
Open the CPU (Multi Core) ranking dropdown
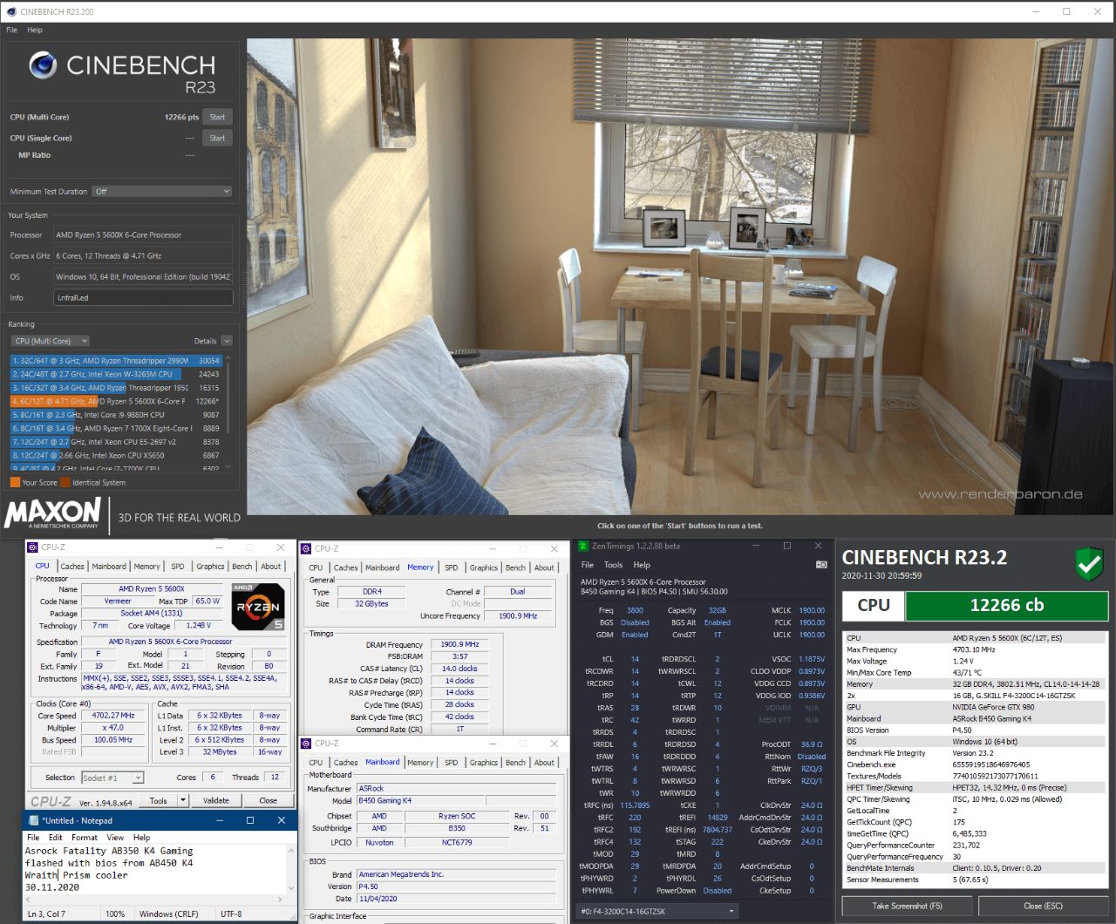[x=51, y=341]
